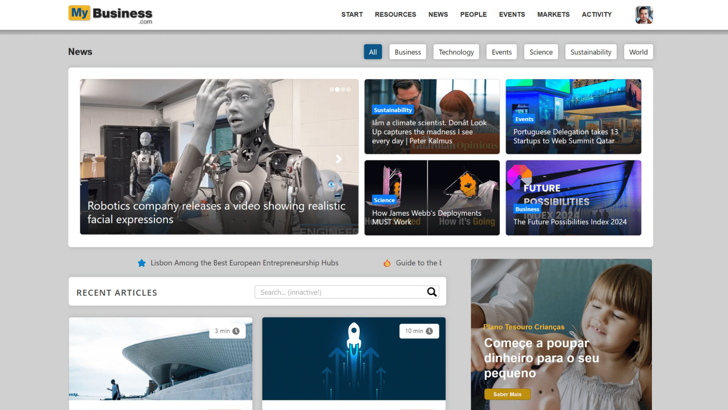Open the MARKETS menu item
The image size is (728, 410).
point(553,15)
